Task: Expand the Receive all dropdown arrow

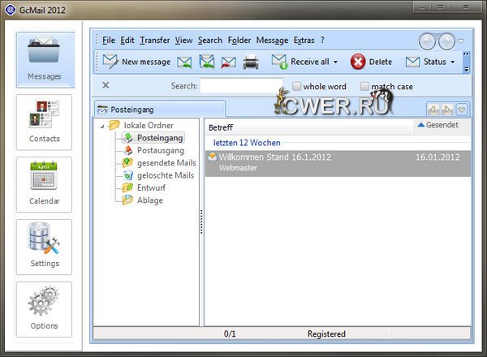Action: pyautogui.click(x=335, y=62)
